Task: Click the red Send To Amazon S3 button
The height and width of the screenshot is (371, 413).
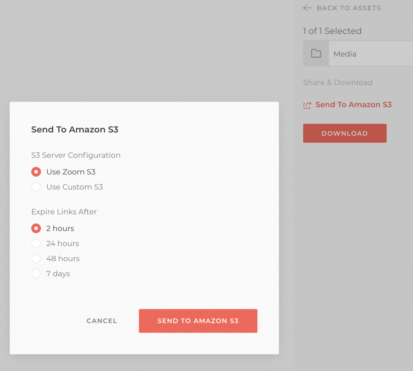Action: pyautogui.click(x=198, y=321)
